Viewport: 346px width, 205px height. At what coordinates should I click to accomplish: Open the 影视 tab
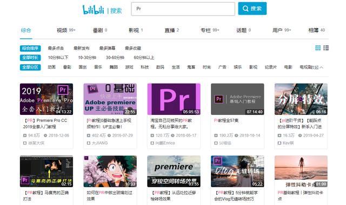(136, 30)
